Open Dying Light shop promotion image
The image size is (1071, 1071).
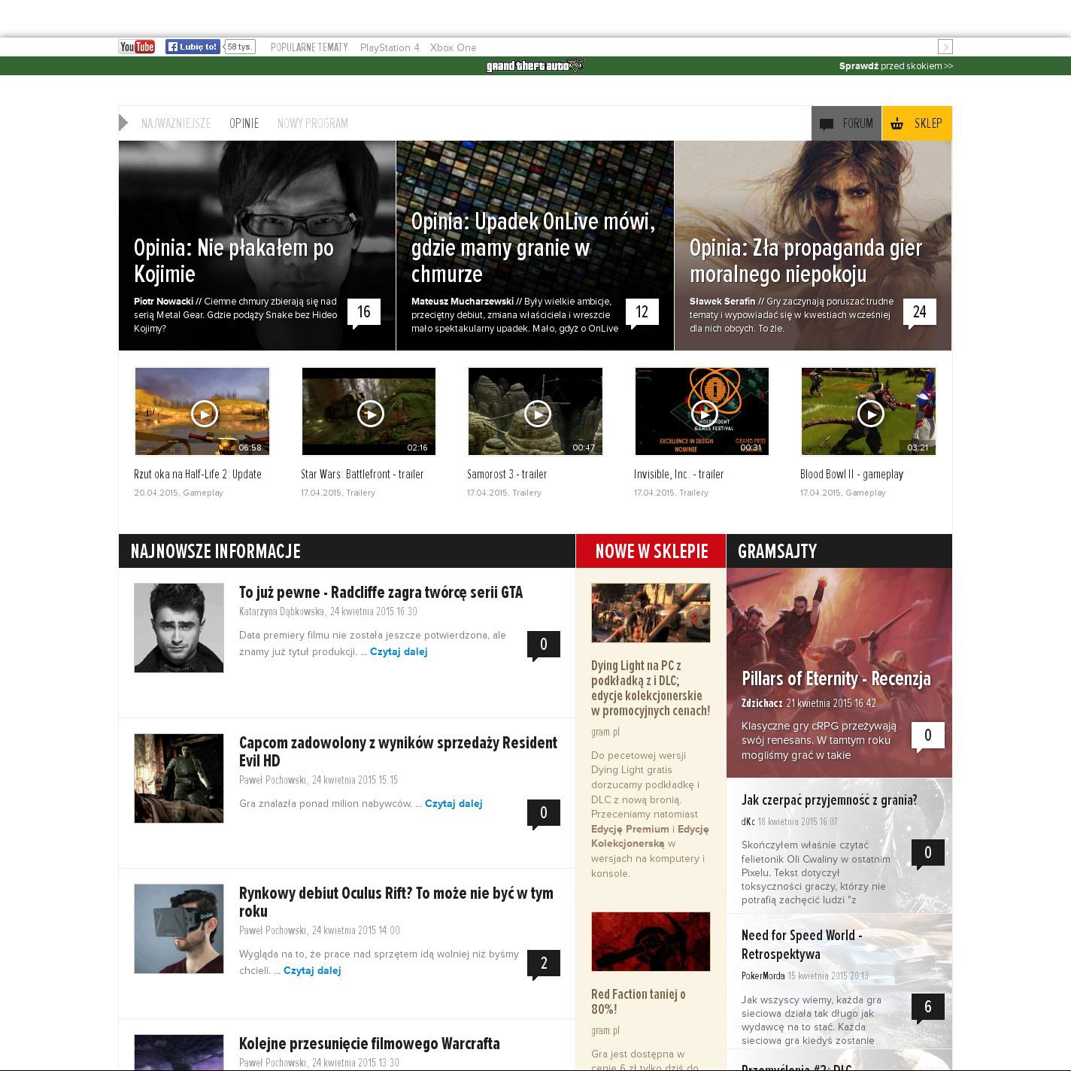coord(651,612)
